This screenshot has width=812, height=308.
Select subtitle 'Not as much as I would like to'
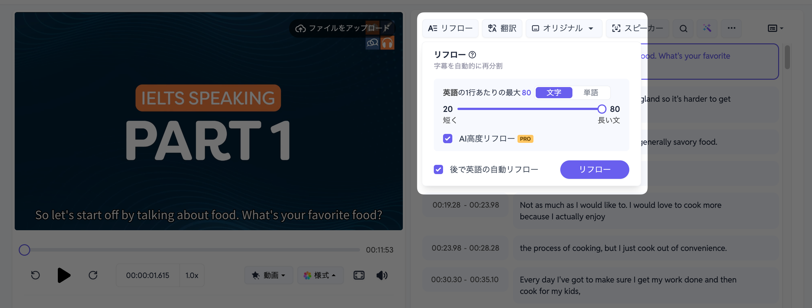[x=645, y=211]
